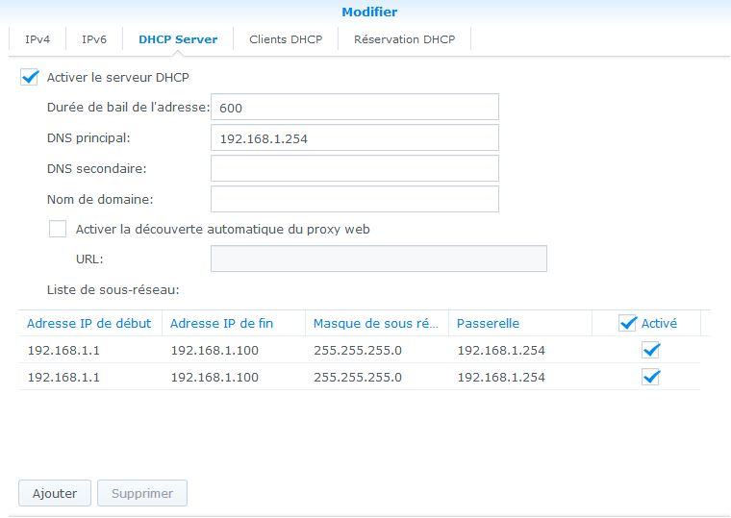Uncheck Activer le serveur DHCP
This screenshot has height=518, width=731.
(x=29, y=77)
